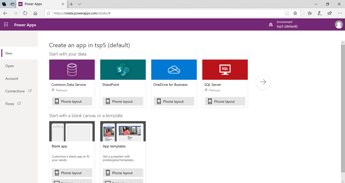Open the Share this page icon

point(330,13)
